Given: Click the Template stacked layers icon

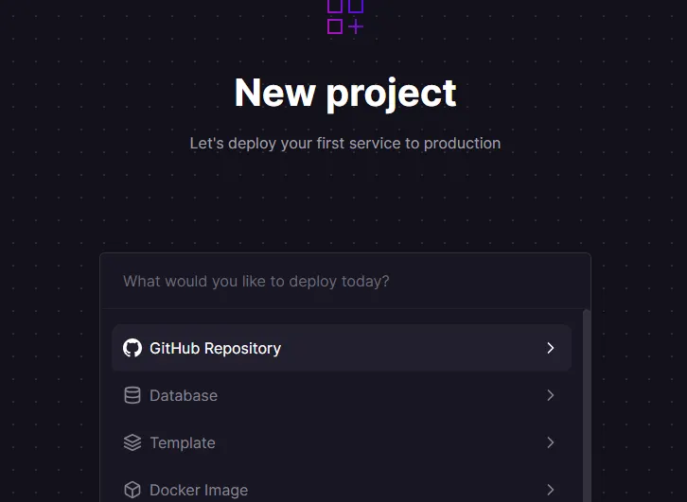Looking at the screenshot, I should [x=132, y=442].
